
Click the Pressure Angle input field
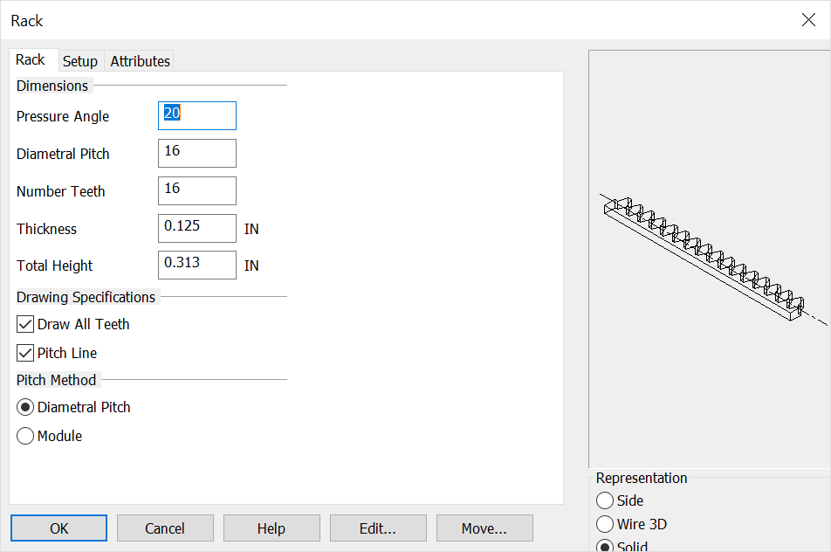click(x=196, y=115)
